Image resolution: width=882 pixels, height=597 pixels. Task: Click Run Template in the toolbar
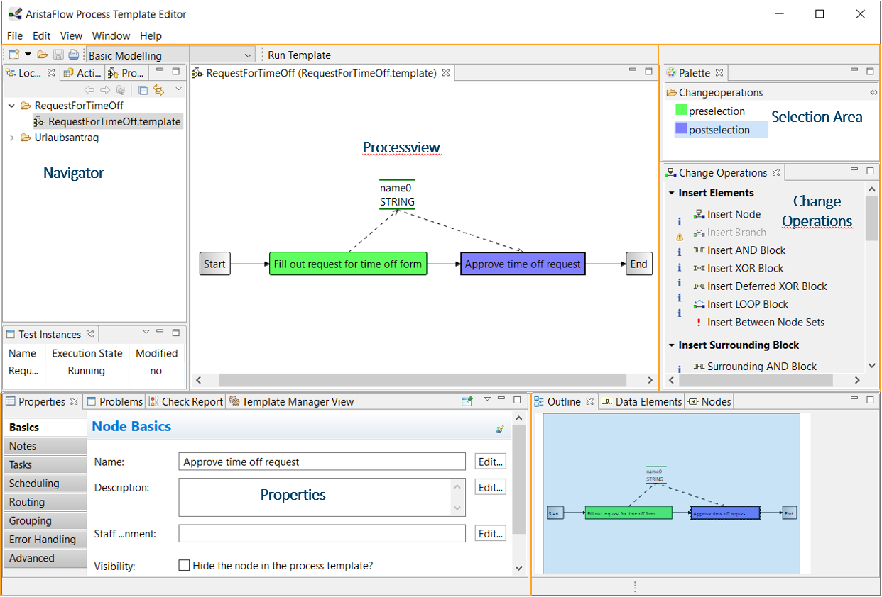[299, 55]
